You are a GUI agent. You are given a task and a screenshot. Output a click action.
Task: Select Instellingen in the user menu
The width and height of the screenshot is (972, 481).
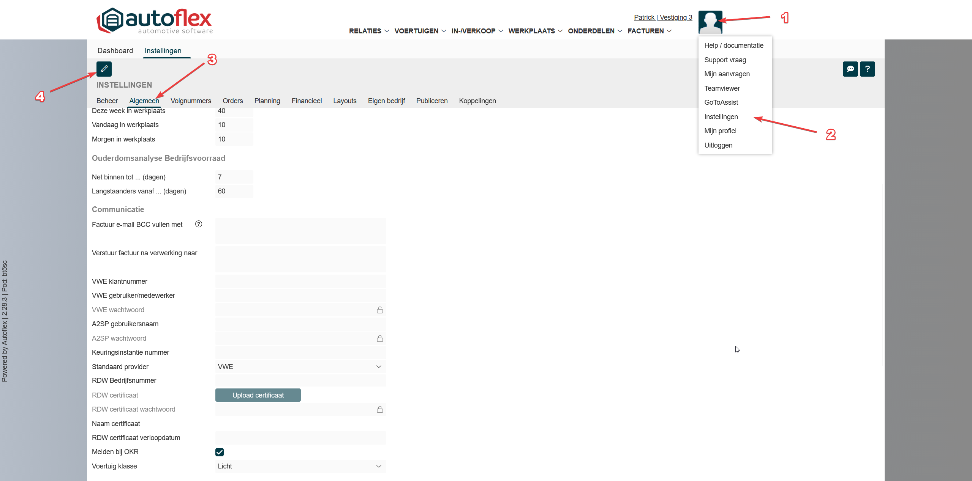721,117
